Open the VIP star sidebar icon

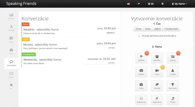coord(11,86)
